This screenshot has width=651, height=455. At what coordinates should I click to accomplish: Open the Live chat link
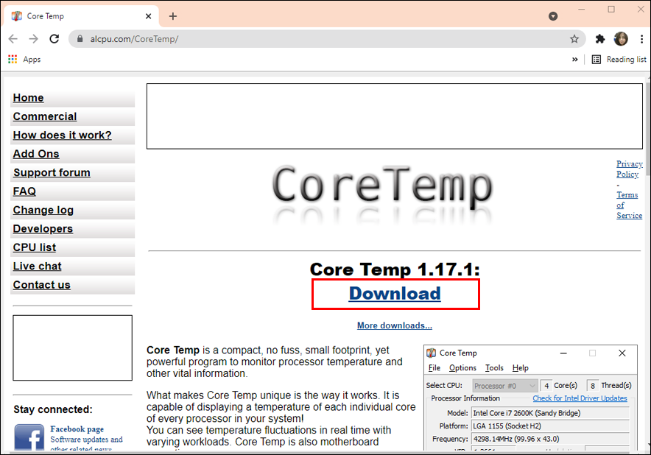(38, 266)
